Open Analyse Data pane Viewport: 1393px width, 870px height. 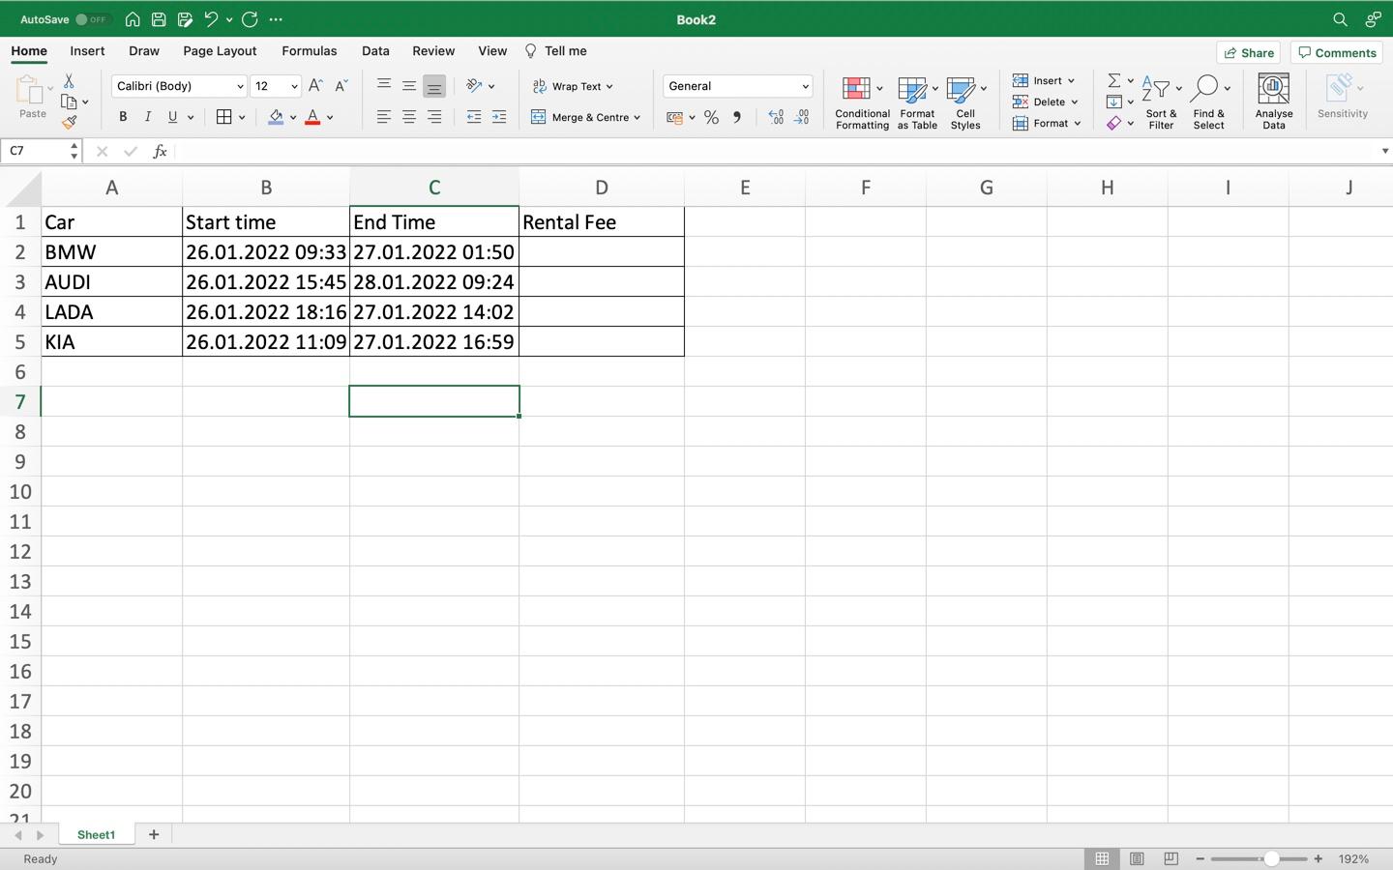(1274, 101)
